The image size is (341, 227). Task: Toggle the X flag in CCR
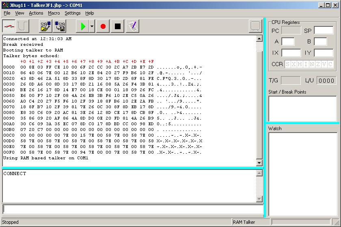[x=294, y=64]
